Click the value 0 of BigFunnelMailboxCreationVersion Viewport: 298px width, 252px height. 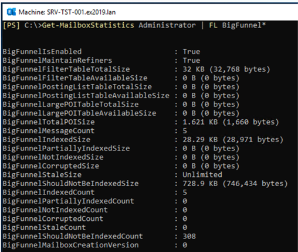tap(185, 245)
